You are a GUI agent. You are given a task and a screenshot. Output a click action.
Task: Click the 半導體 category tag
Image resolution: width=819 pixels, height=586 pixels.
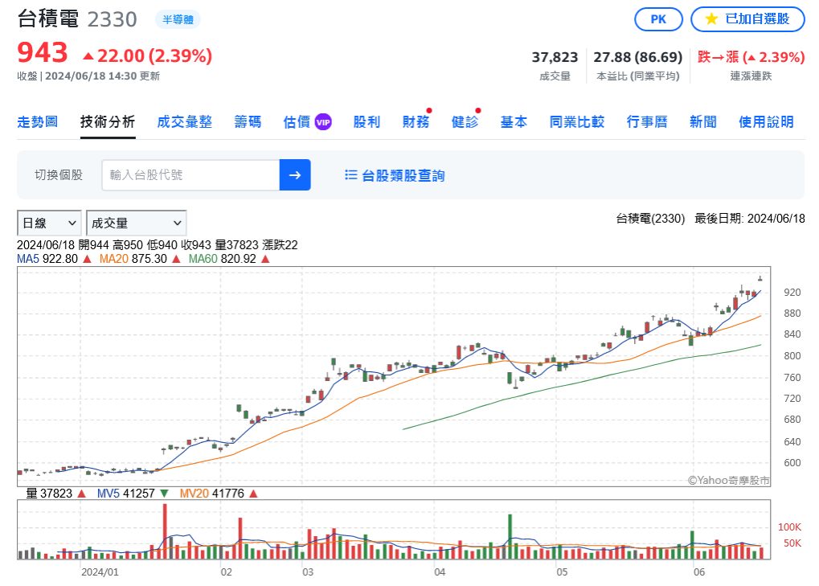[x=178, y=20]
